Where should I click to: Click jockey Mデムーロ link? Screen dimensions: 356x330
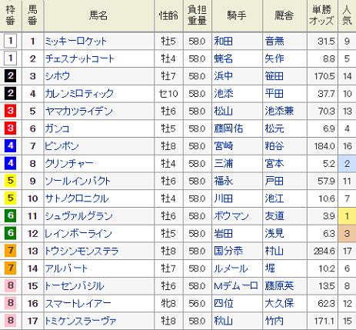[x=236, y=286]
